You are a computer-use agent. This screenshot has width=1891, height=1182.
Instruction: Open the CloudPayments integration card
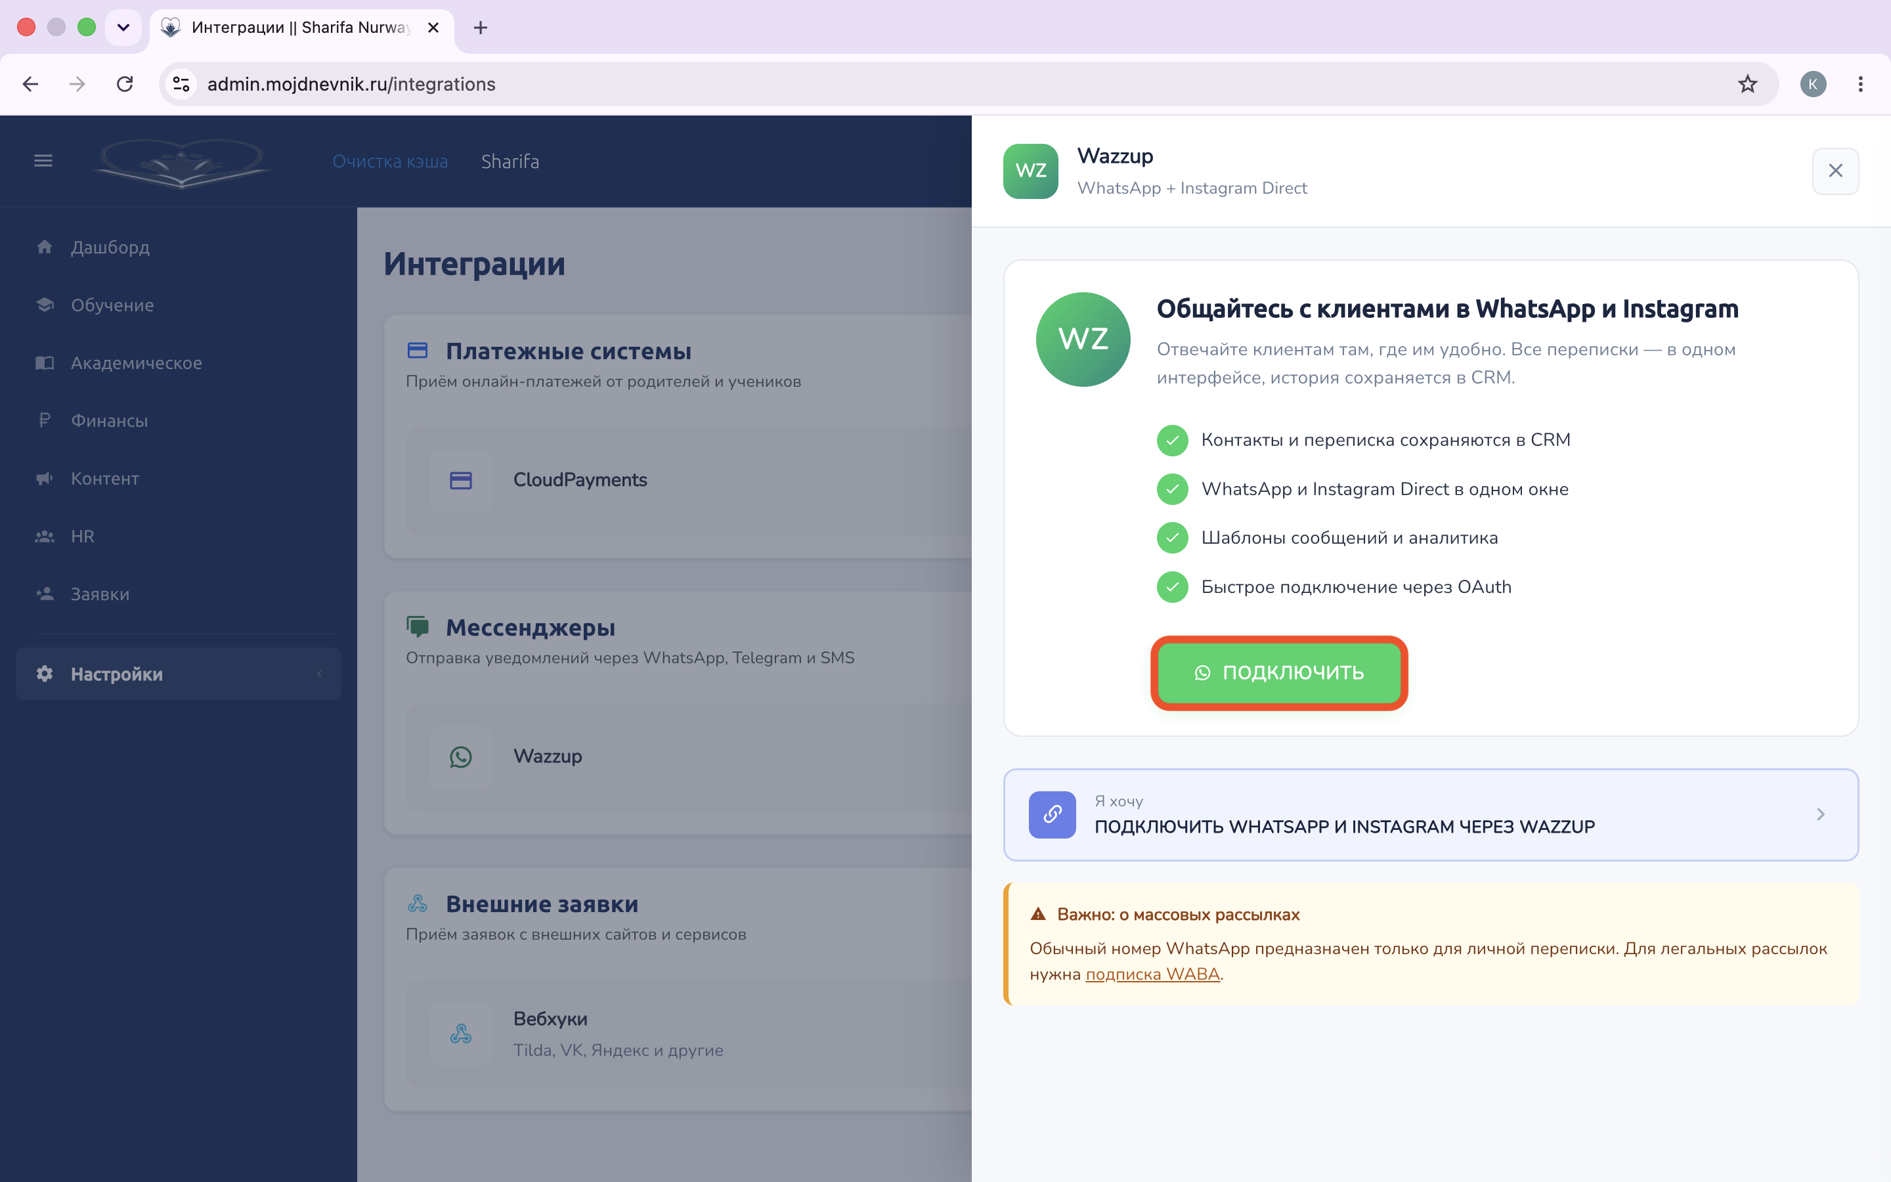[x=689, y=481]
